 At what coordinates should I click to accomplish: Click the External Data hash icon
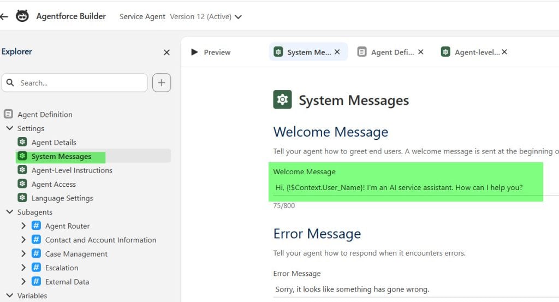(36, 281)
